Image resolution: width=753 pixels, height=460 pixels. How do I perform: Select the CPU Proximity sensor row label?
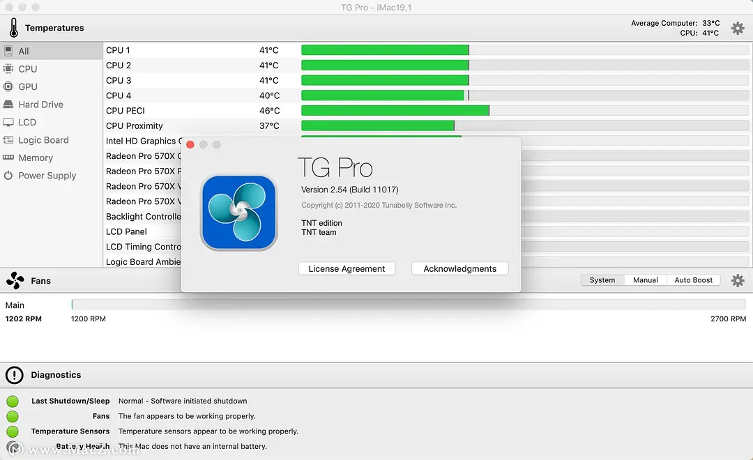pos(135,126)
